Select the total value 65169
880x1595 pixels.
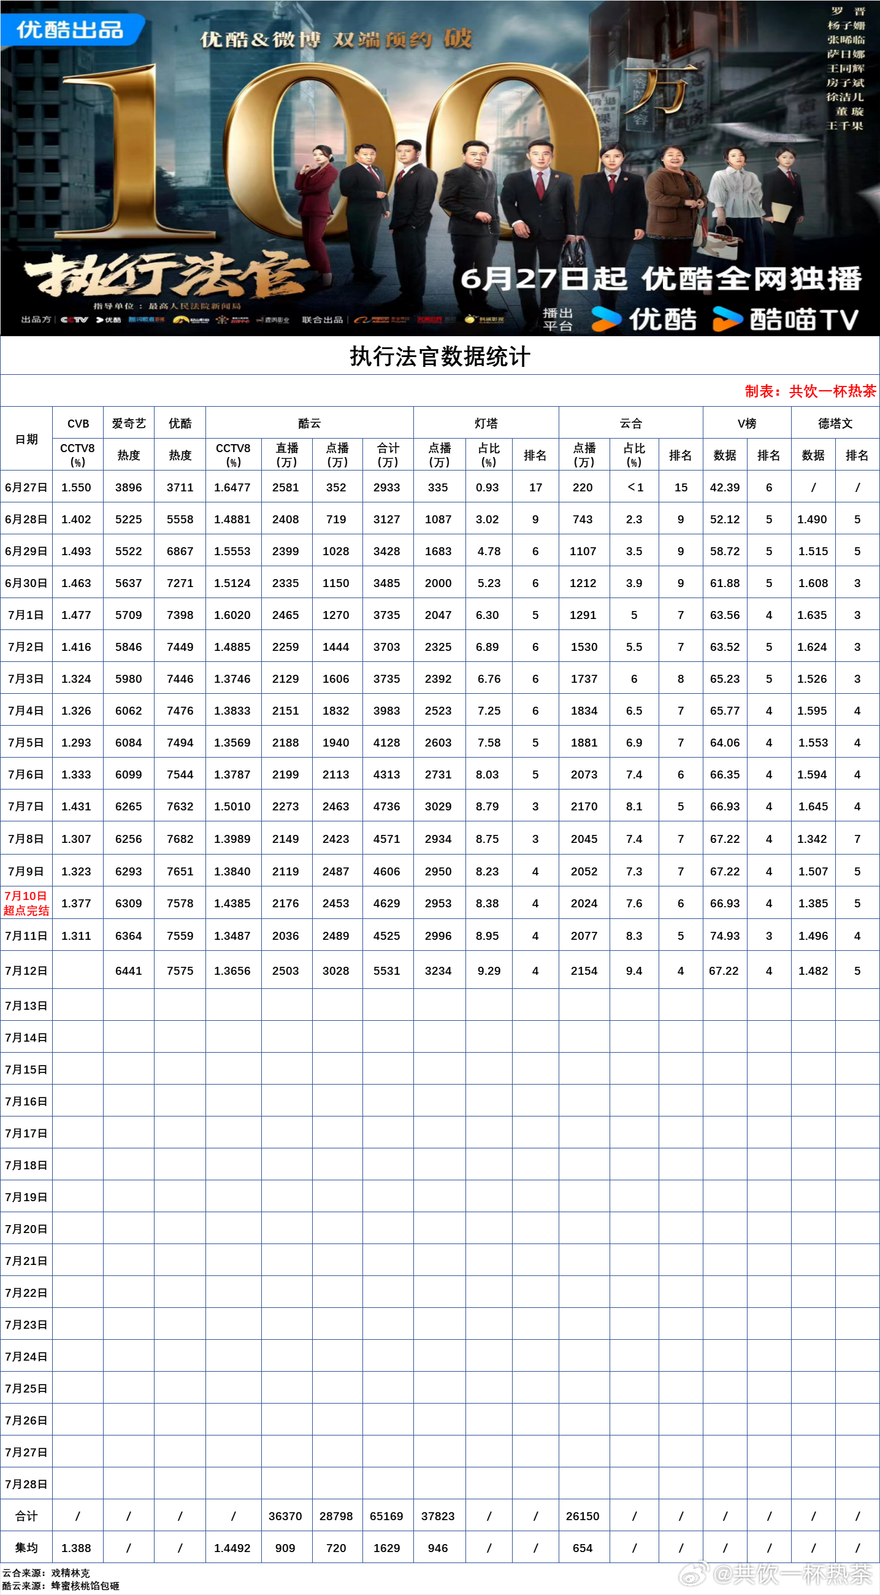pyautogui.click(x=387, y=1516)
